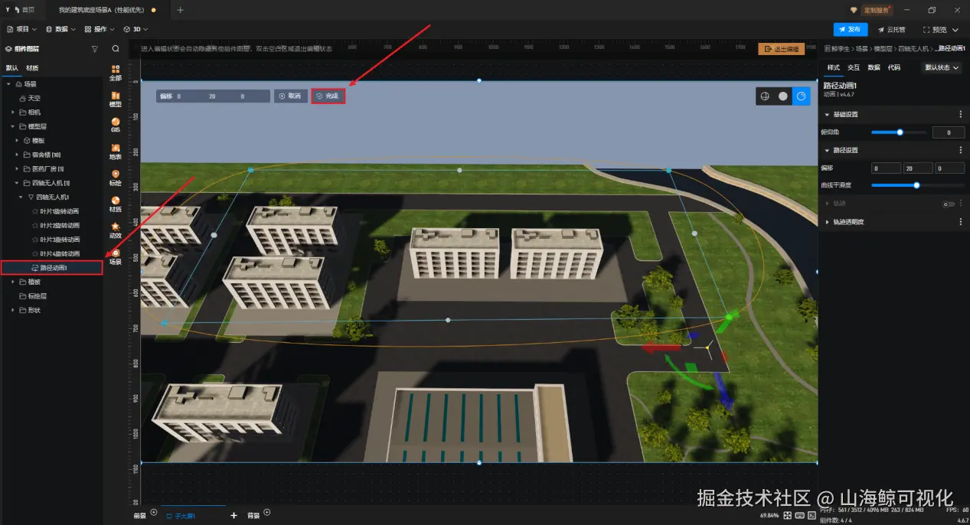Click the add canvas plus icon at bottom
The image size is (970, 525).
point(234,516)
